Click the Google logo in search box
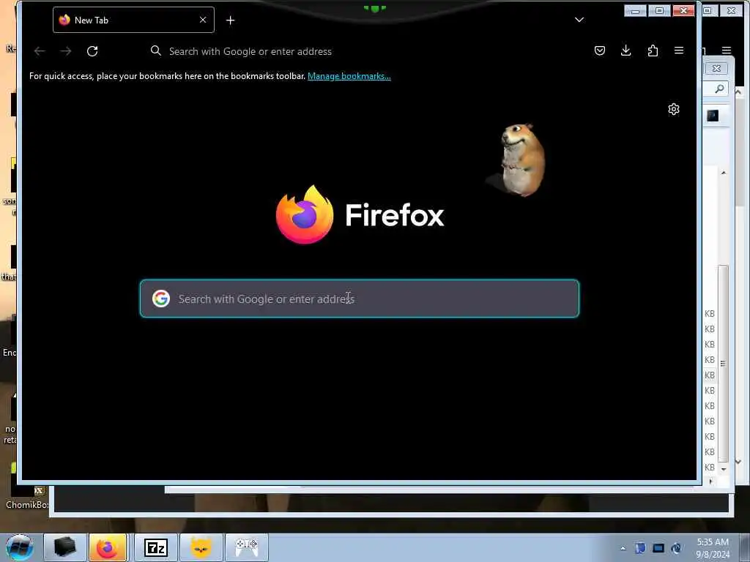The height and width of the screenshot is (562, 750). (x=160, y=299)
